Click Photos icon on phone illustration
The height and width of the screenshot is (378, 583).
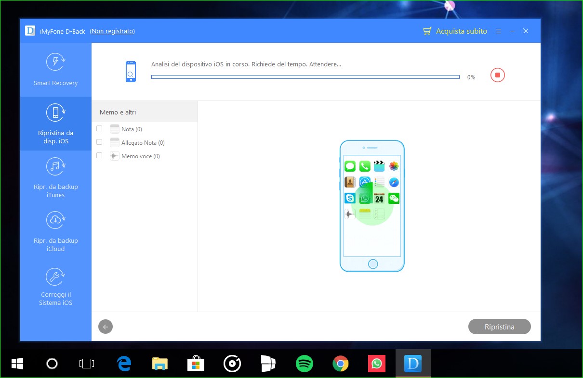(x=394, y=166)
